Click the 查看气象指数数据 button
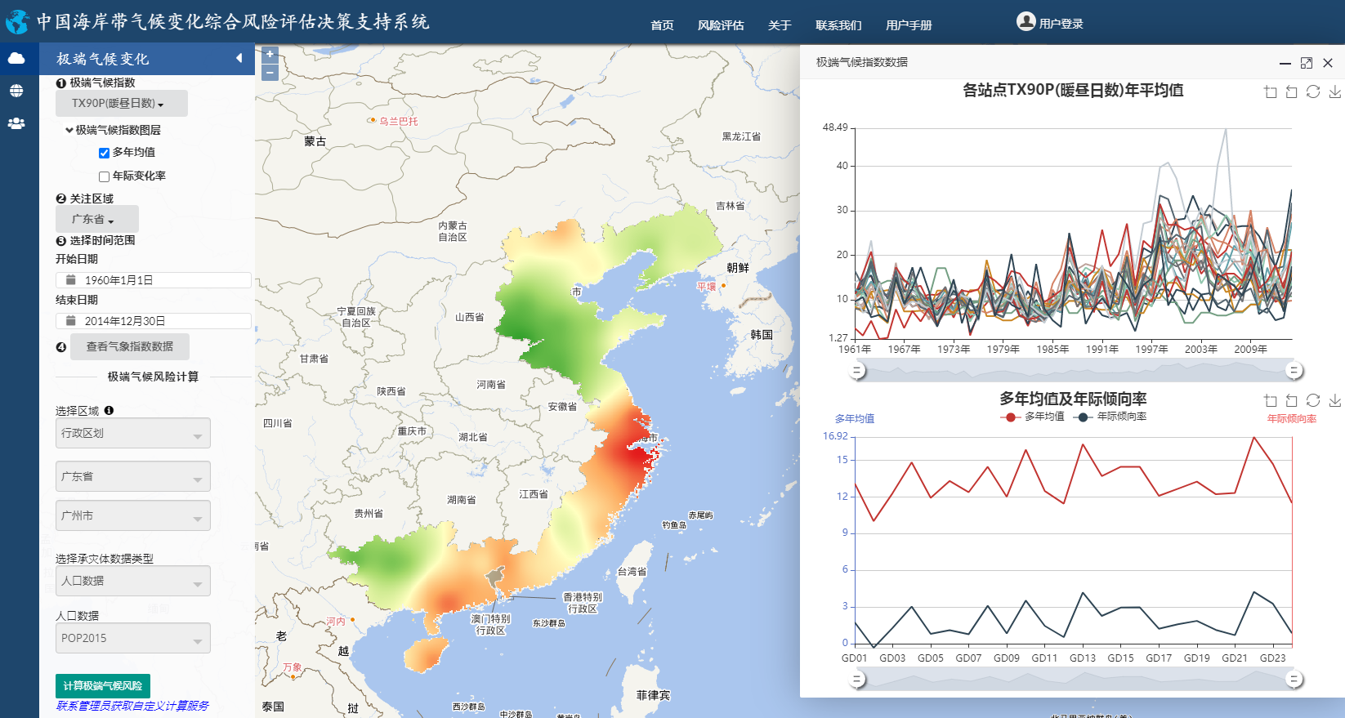1345x718 pixels. point(130,346)
